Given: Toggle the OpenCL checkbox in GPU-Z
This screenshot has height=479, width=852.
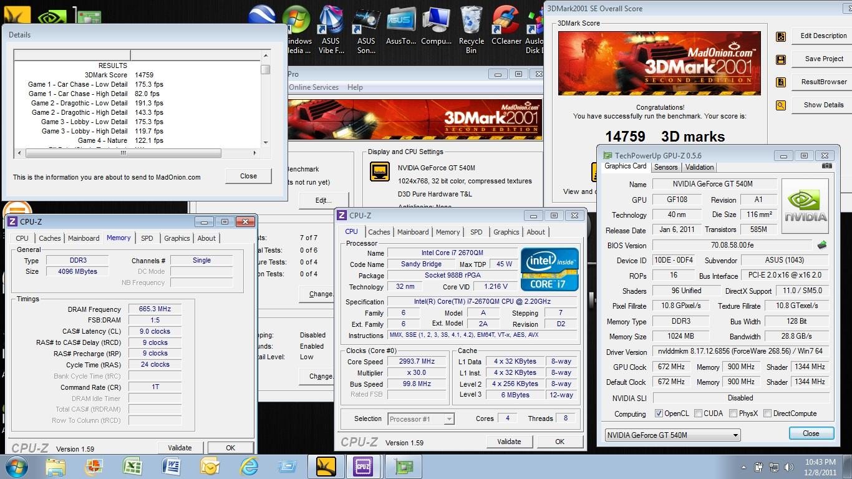Looking at the screenshot, I should [659, 414].
